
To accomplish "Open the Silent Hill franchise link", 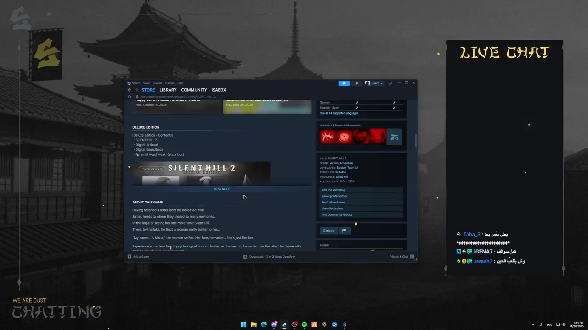I will 341,177.
